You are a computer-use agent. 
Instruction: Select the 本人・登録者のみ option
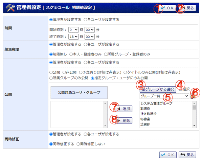click(71, 54)
